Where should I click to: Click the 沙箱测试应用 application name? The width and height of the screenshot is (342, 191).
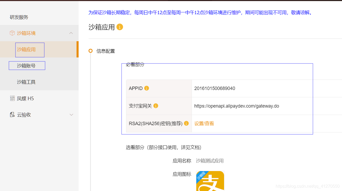click(x=210, y=161)
